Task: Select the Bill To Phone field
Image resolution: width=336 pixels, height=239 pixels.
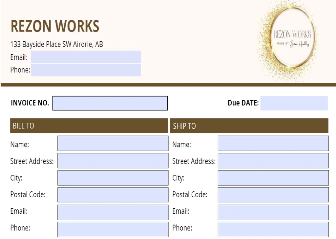Action: pos(113,229)
